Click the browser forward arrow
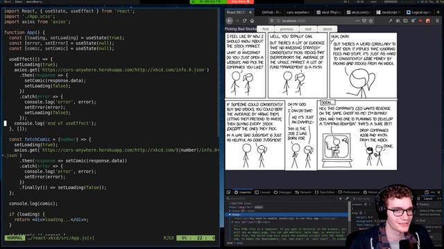Viewport: 444px width, 249px height. coord(237,21)
